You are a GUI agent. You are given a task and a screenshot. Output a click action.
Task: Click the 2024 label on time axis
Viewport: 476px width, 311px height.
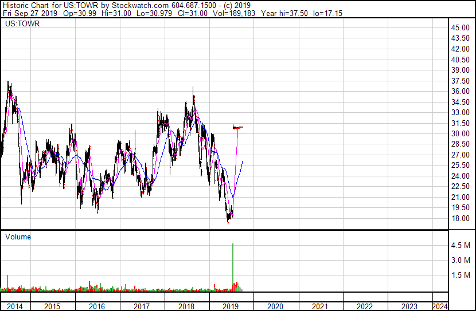[440, 306]
